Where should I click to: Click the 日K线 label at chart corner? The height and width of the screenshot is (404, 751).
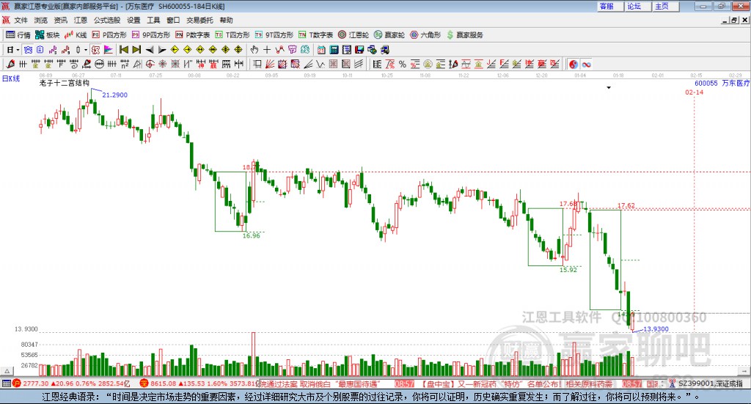pos(11,78)
